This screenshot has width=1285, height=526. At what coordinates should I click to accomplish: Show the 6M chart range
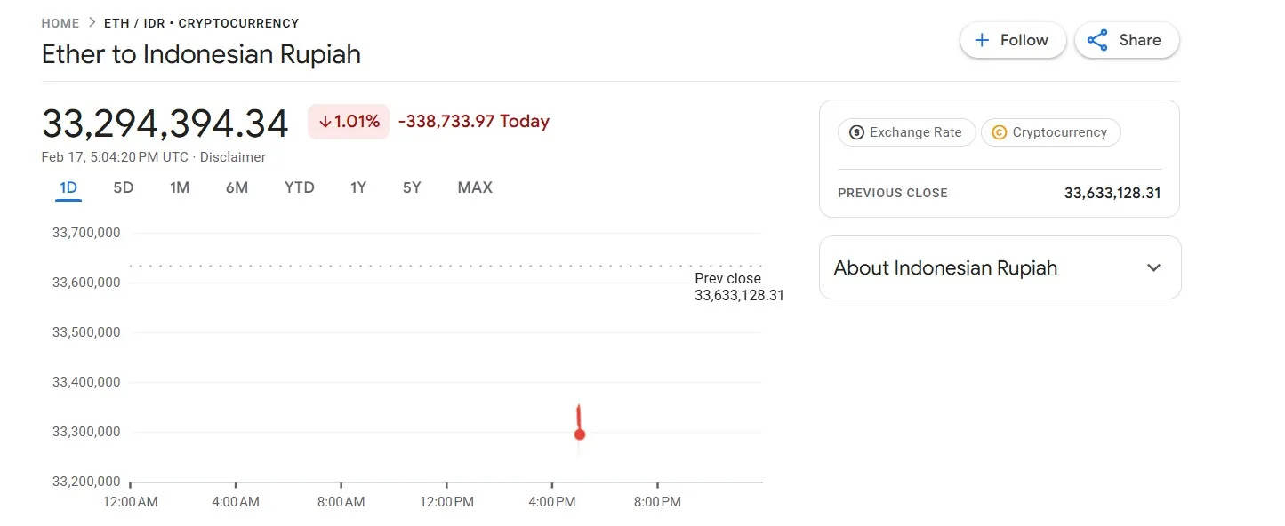[x=237, y=187]
